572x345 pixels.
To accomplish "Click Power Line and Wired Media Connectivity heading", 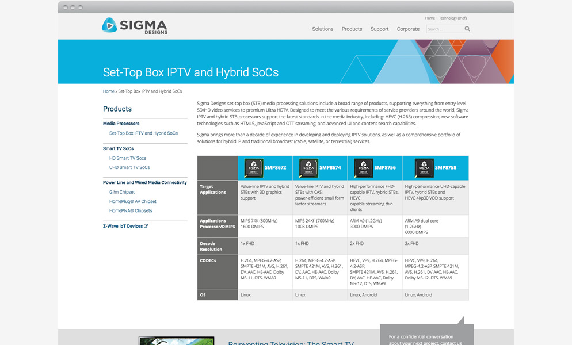I will point(145,182).
